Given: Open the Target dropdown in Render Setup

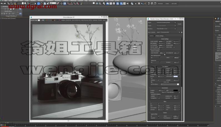Looking at the screenshot, I should tap(166, 23).
